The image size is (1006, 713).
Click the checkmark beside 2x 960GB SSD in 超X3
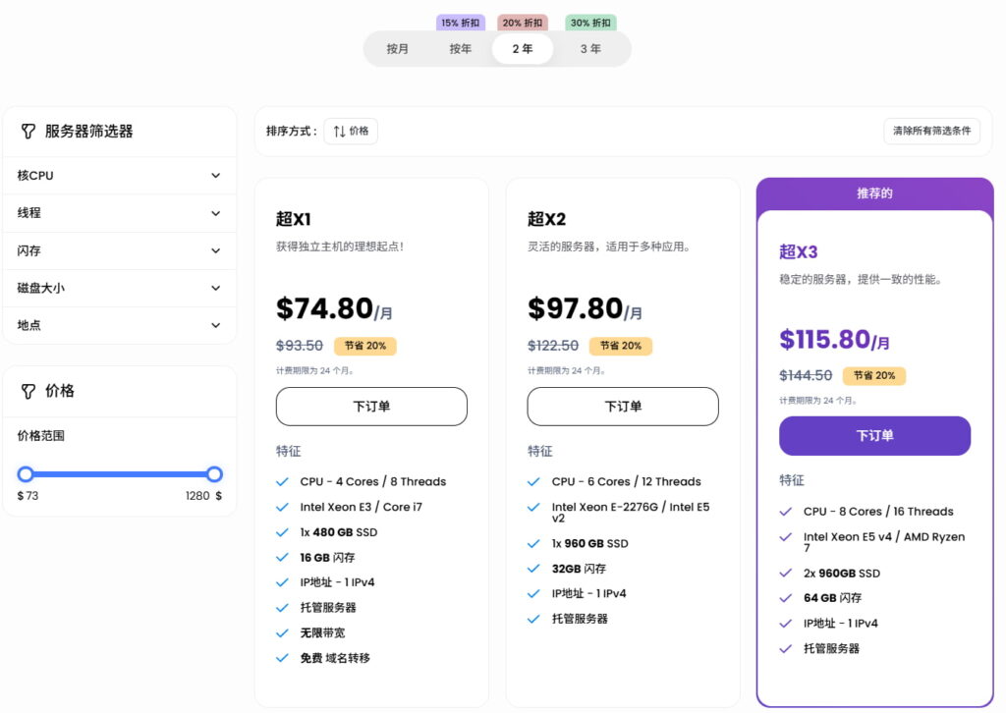coord(785,573)
